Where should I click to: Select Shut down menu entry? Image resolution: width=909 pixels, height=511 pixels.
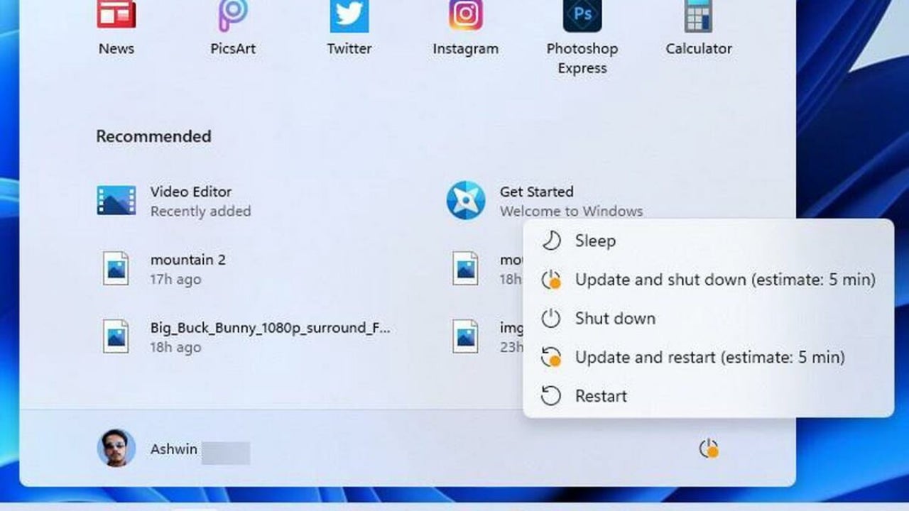[708, 319]
